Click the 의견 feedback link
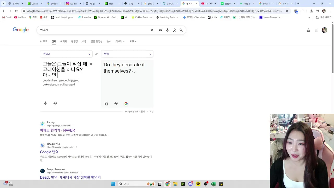Screen dimensions: 334x188 (152, 111)
